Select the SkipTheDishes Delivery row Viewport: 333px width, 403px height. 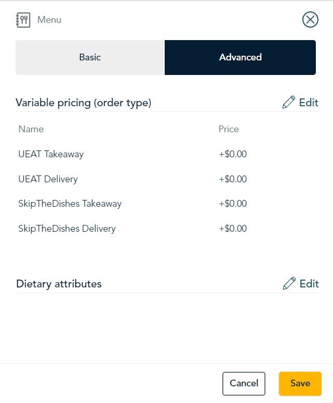(167, 229)
